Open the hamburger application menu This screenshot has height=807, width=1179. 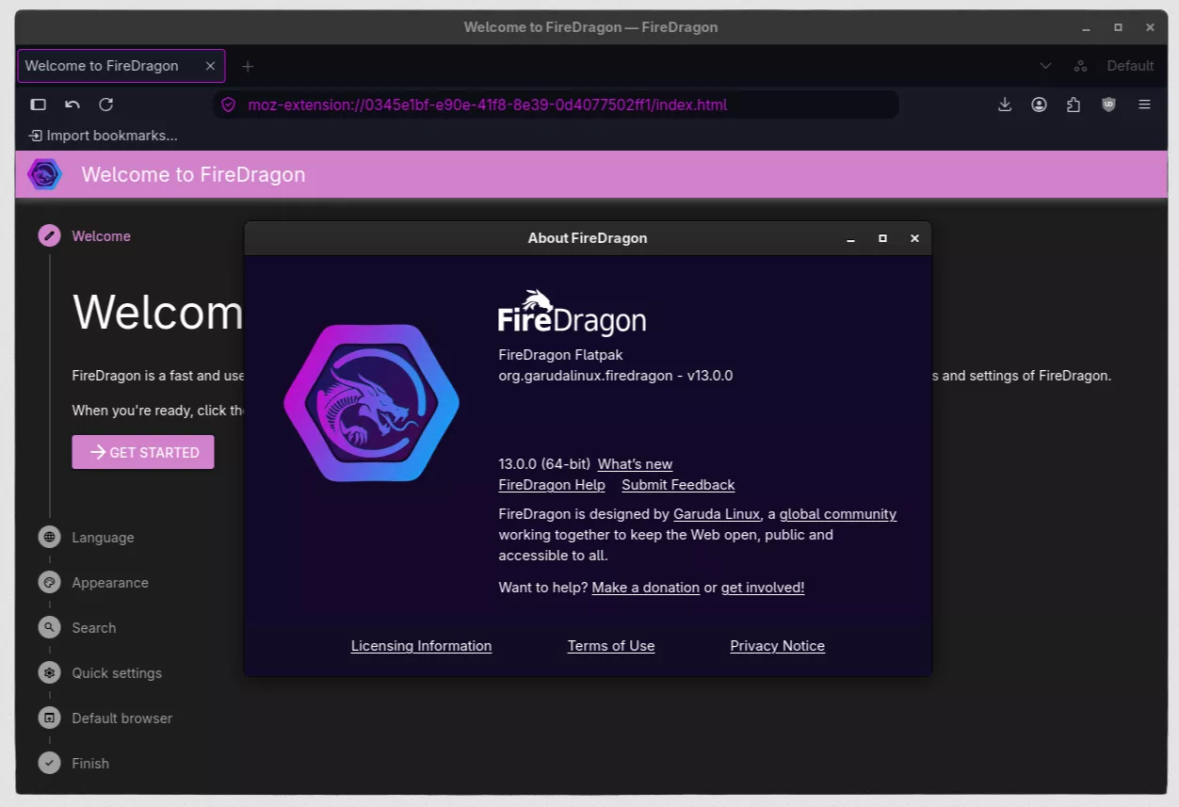coord(1144,105)
